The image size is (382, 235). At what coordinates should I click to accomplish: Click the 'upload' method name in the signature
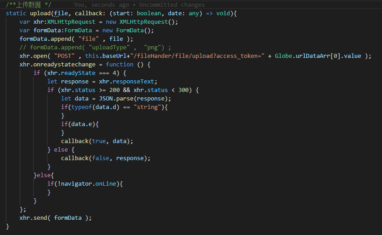pyautogui.click(x=40, y=13)
